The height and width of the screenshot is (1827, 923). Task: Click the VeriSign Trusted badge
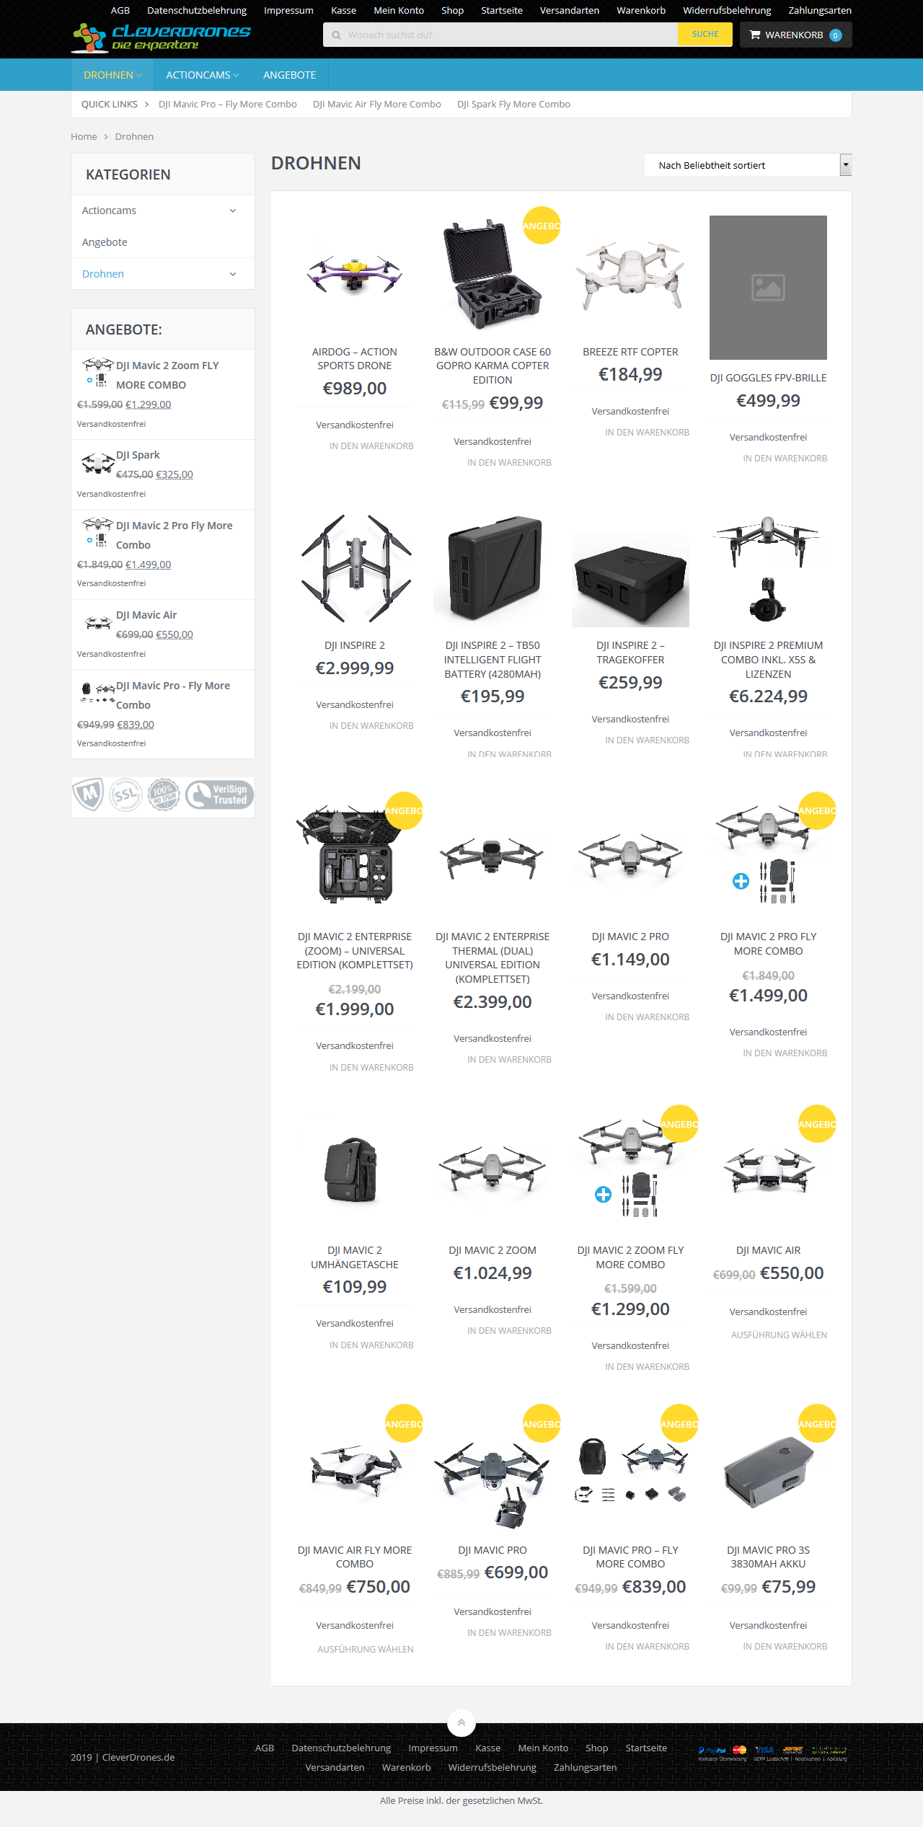pos(220,795)
